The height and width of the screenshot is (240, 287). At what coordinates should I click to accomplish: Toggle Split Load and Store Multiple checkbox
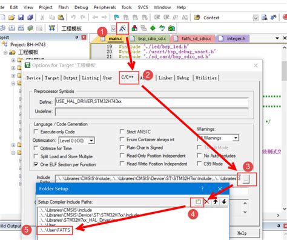[36, 156]
